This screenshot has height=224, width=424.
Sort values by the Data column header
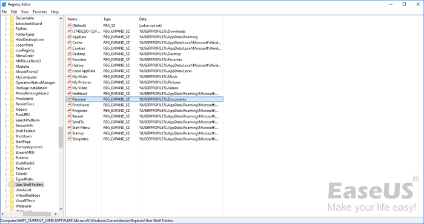tap(180, 19)
